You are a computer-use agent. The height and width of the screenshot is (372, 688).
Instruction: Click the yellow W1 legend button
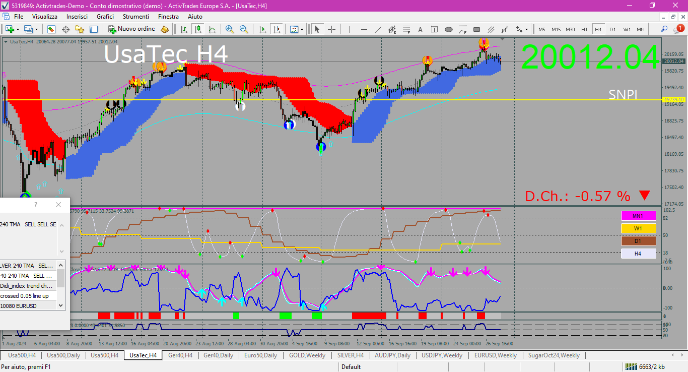coord(638,228)
